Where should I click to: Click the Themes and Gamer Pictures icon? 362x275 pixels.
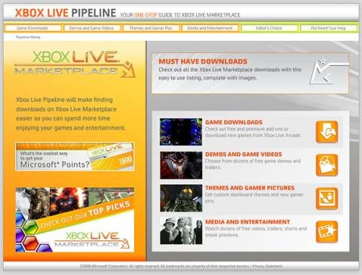click(327, 199)
